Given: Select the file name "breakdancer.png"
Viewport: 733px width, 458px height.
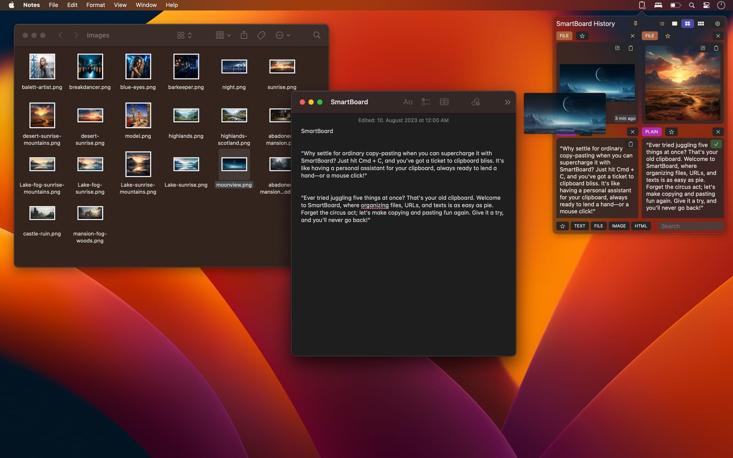Looking at the screenshot, I should tap(90, 87).
